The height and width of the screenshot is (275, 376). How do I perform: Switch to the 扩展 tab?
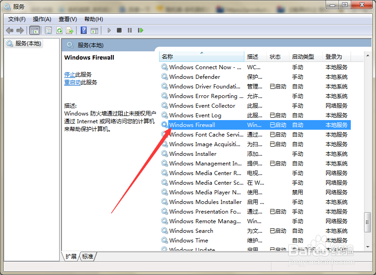71,257
